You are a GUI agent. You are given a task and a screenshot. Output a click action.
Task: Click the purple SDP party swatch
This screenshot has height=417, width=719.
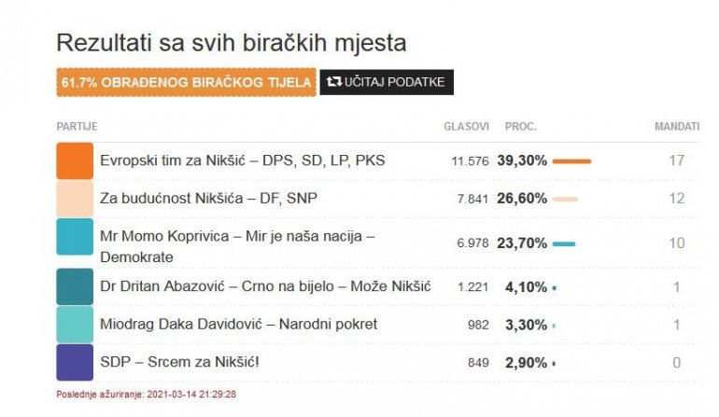[x=75, y=362]
